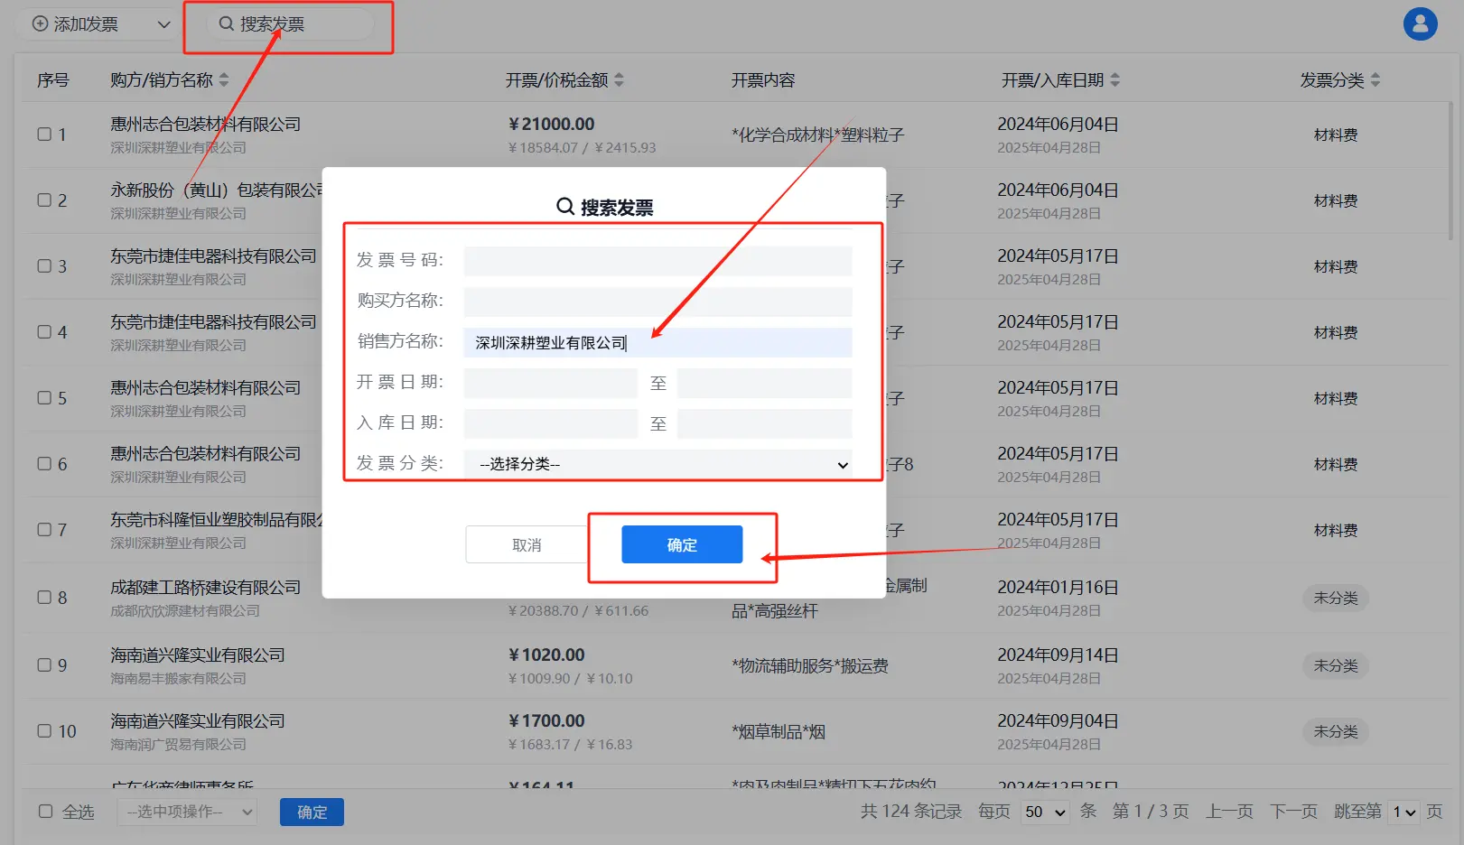Viewport: 1464px width, 845px height.
Task: Sort by 开票/入库日期 column arrows
Action: pos(1115,80)
